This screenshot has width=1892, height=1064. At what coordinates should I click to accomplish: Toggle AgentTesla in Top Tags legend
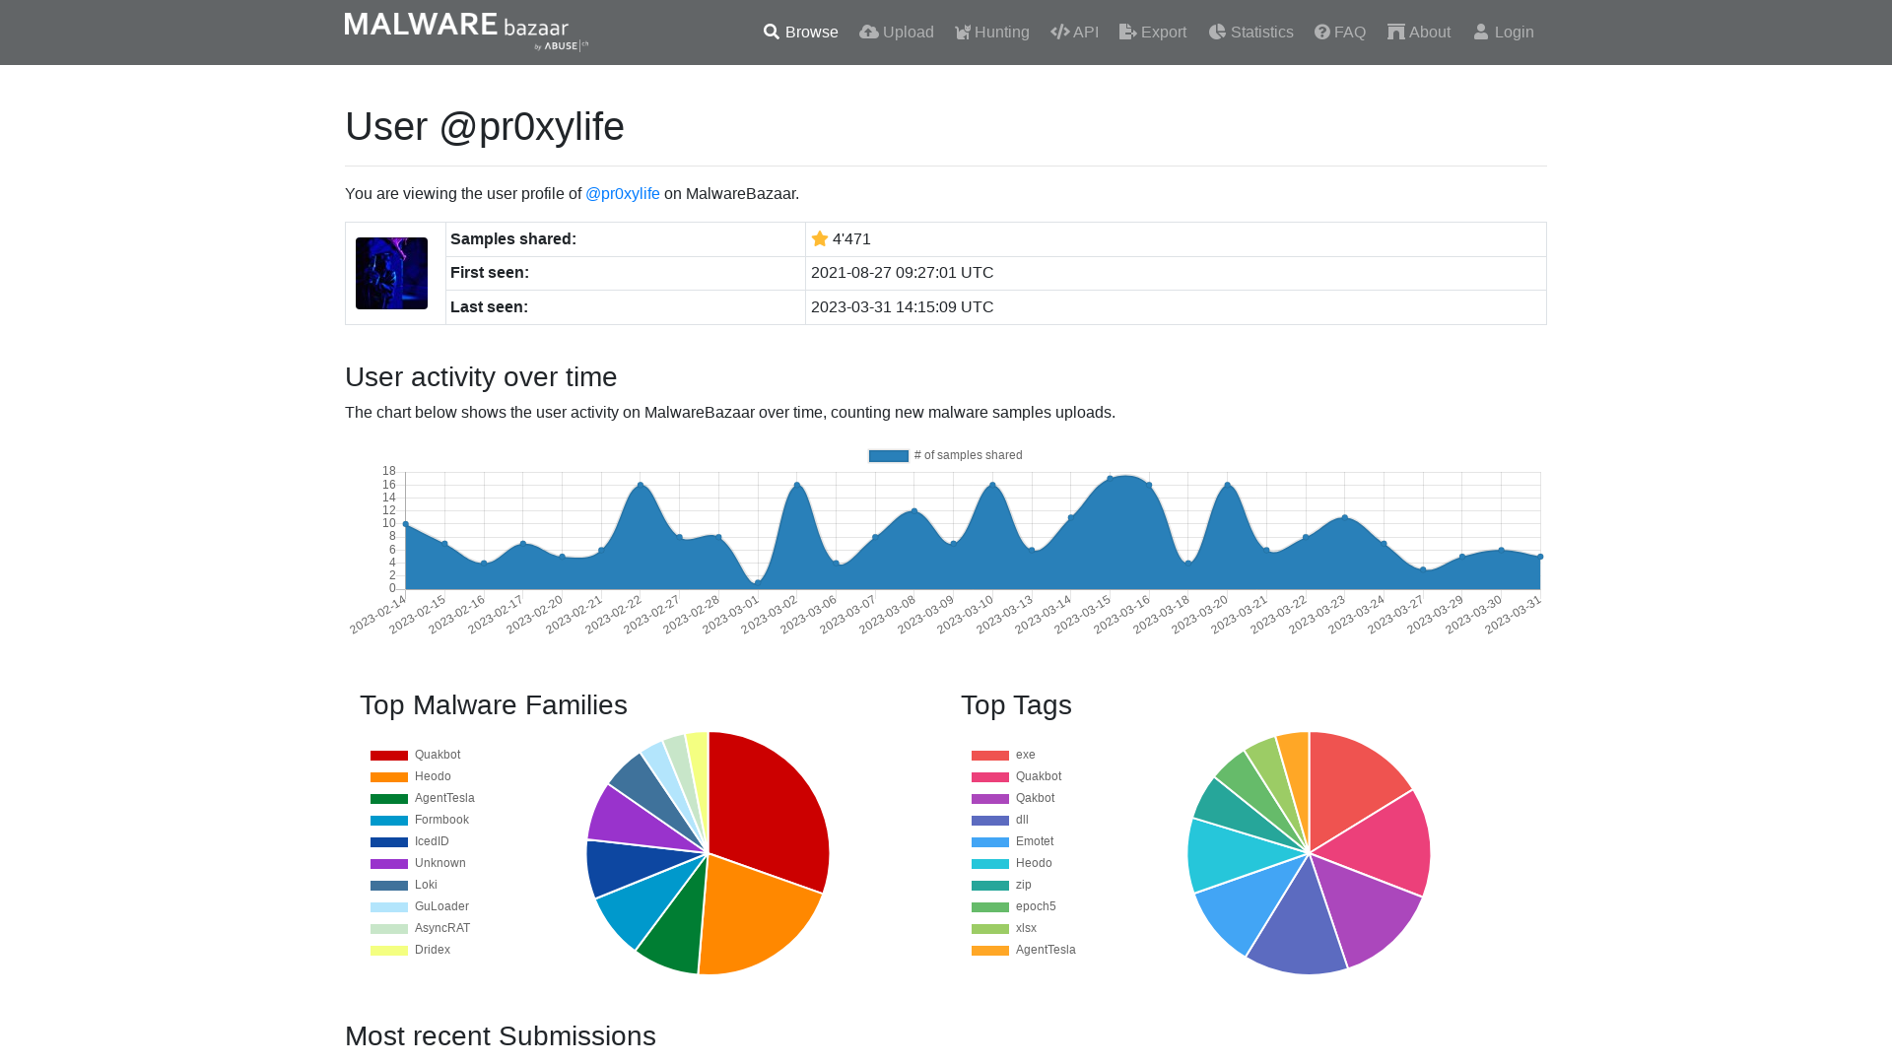1024,950
